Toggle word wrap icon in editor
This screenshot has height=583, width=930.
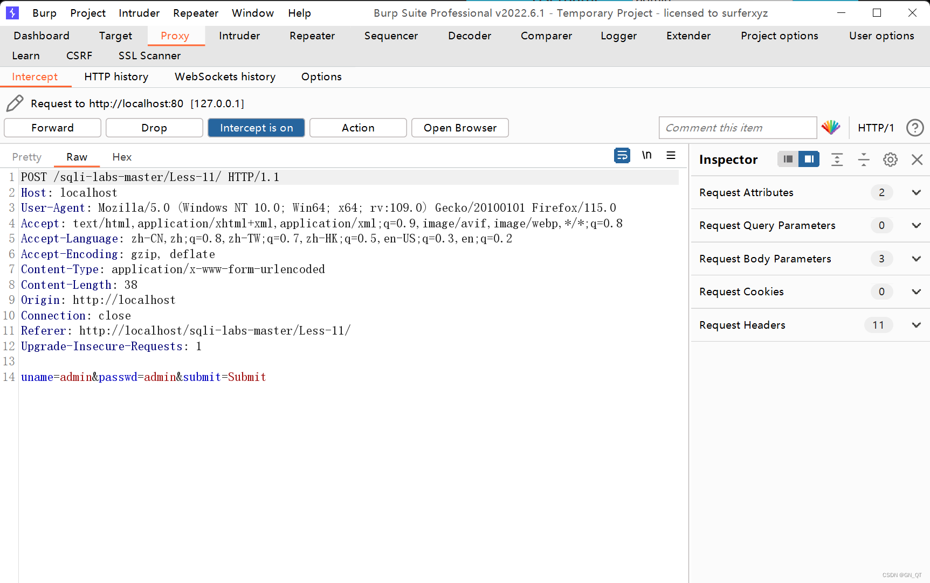pyautogui.click(x=622, y=156)
